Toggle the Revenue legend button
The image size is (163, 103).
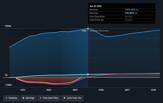coord(11,98)
